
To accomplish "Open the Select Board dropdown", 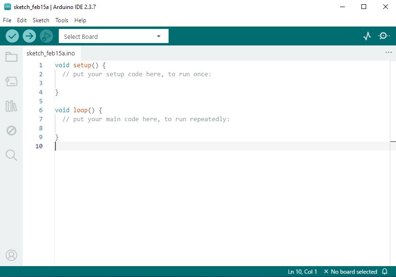I will [113, 36].
